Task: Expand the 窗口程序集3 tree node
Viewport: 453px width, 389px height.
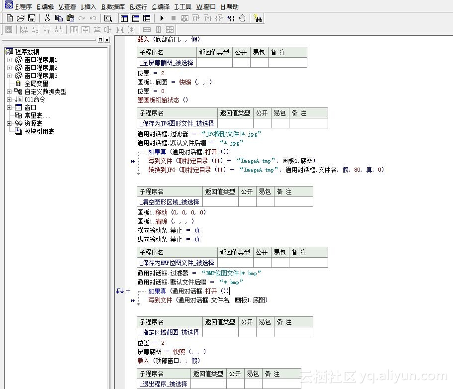Action: [9, 76]
